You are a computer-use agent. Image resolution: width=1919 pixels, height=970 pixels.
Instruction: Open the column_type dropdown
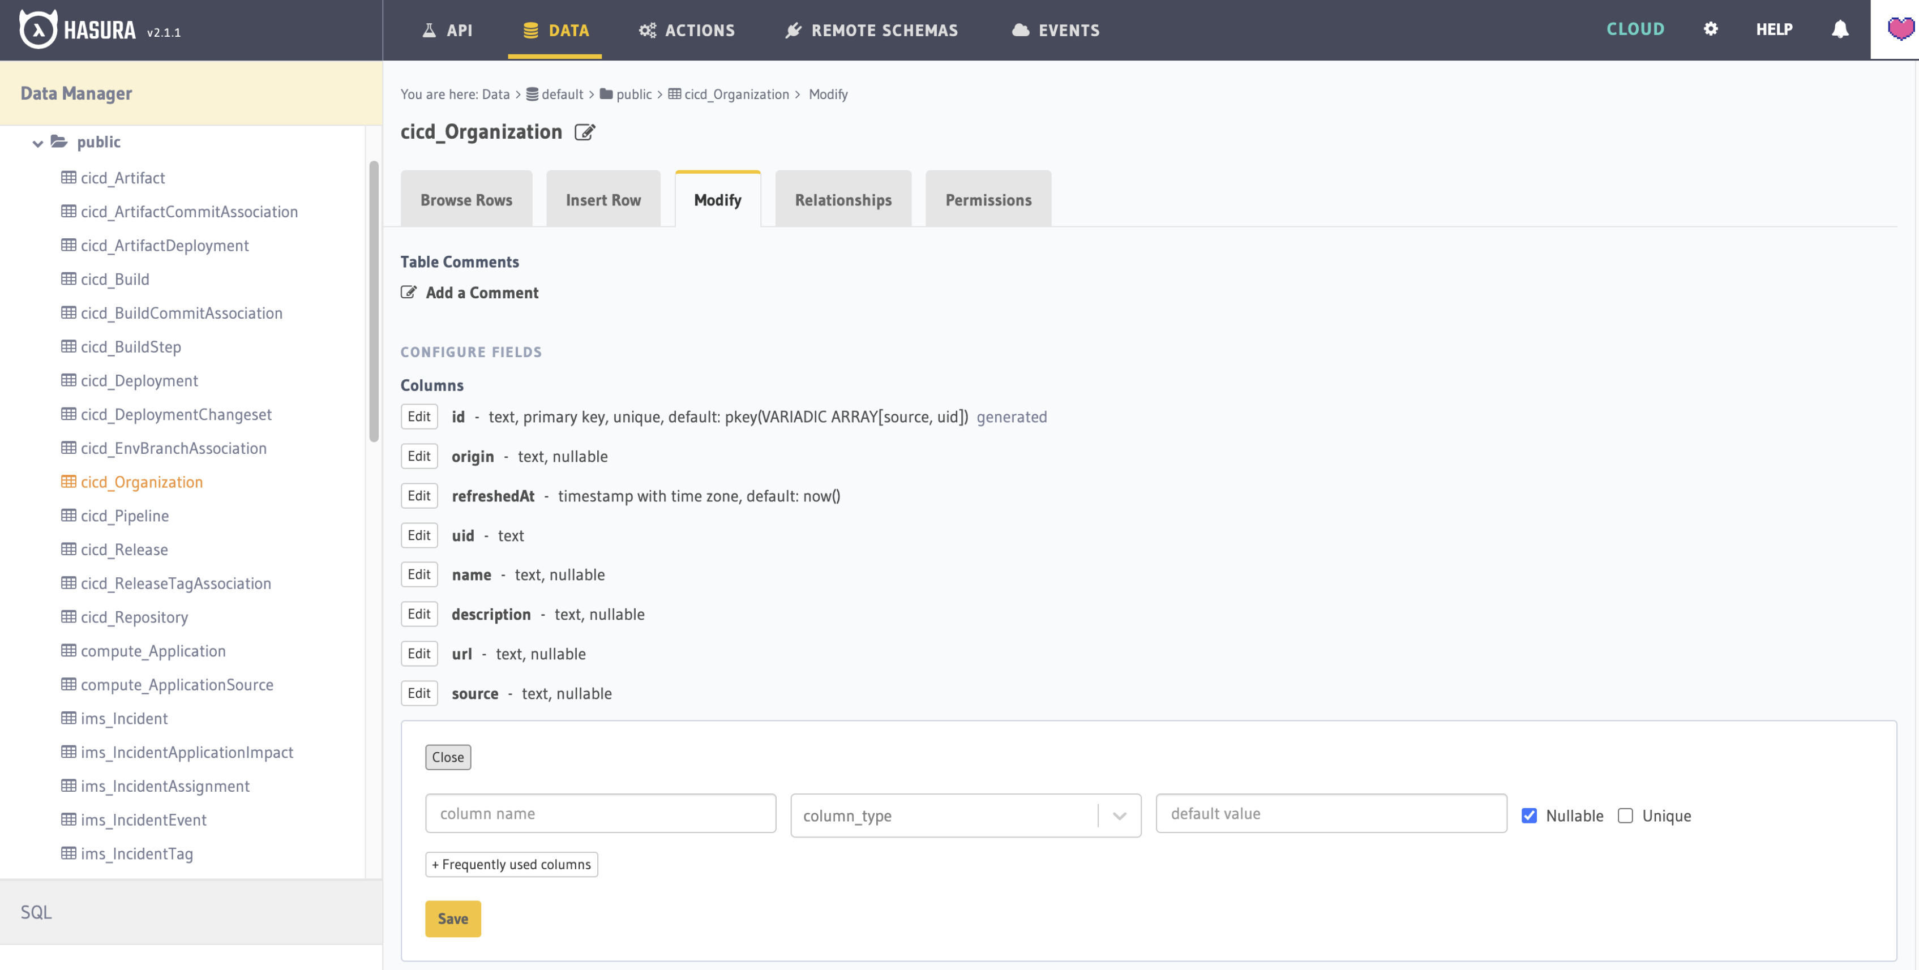coord(965,815)
